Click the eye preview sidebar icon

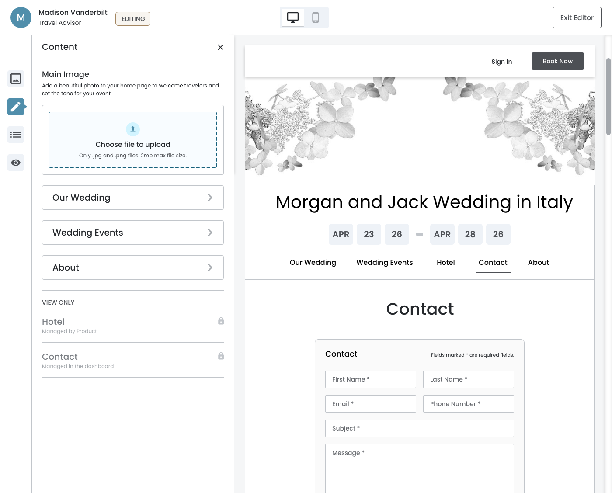(16, 163)
